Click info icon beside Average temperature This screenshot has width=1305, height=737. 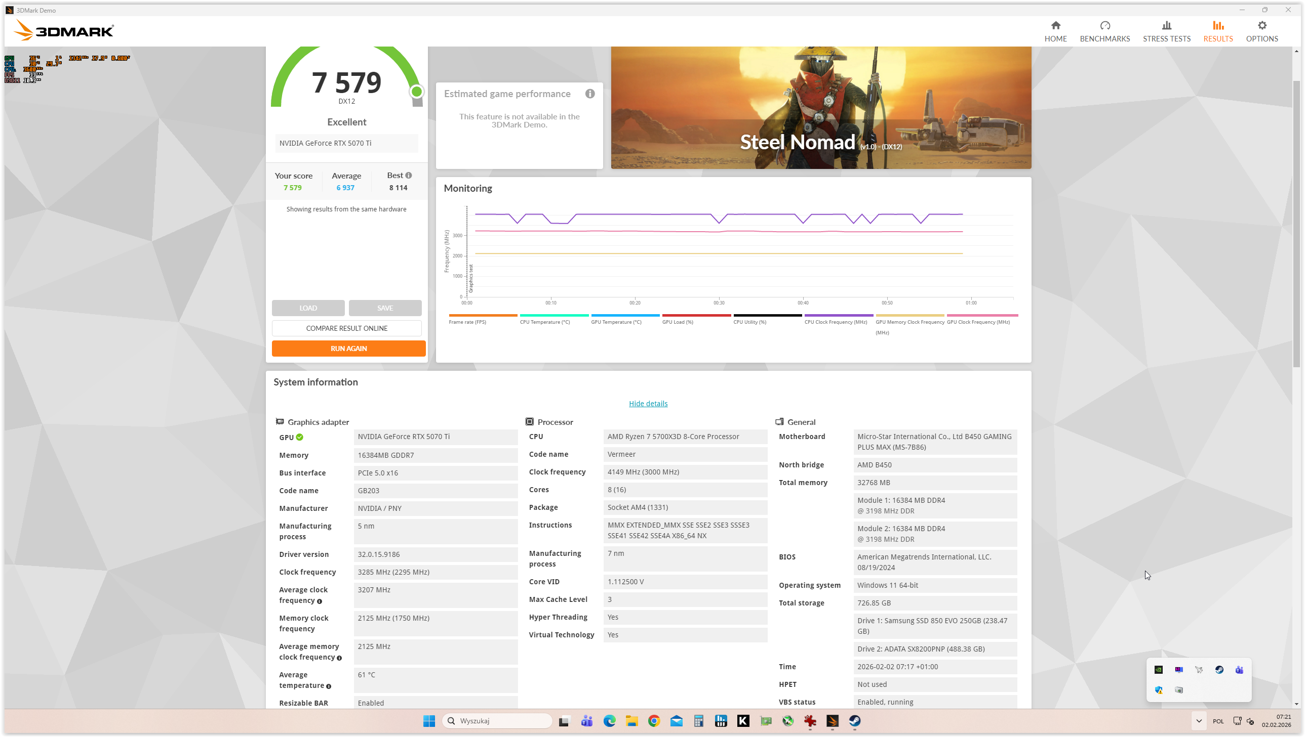point(328,686)
